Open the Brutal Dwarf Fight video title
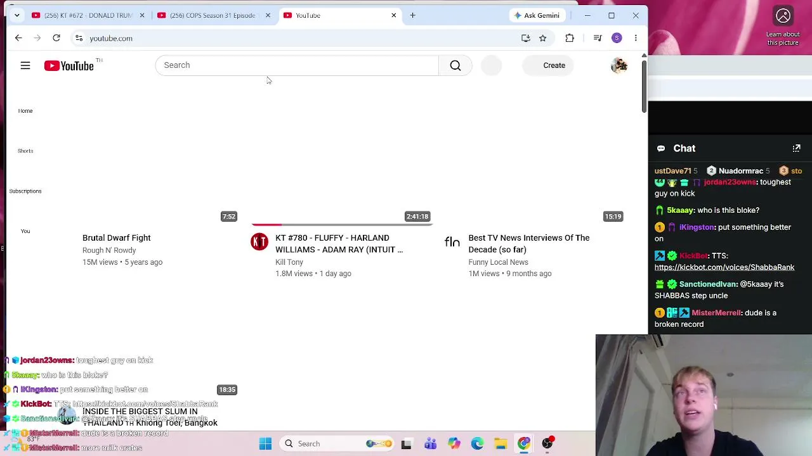The height and width of the screenshot is (456, 812). [117, 237]
